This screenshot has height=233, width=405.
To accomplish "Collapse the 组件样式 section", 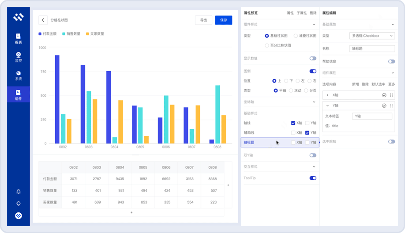I will (x=314, y=25).
